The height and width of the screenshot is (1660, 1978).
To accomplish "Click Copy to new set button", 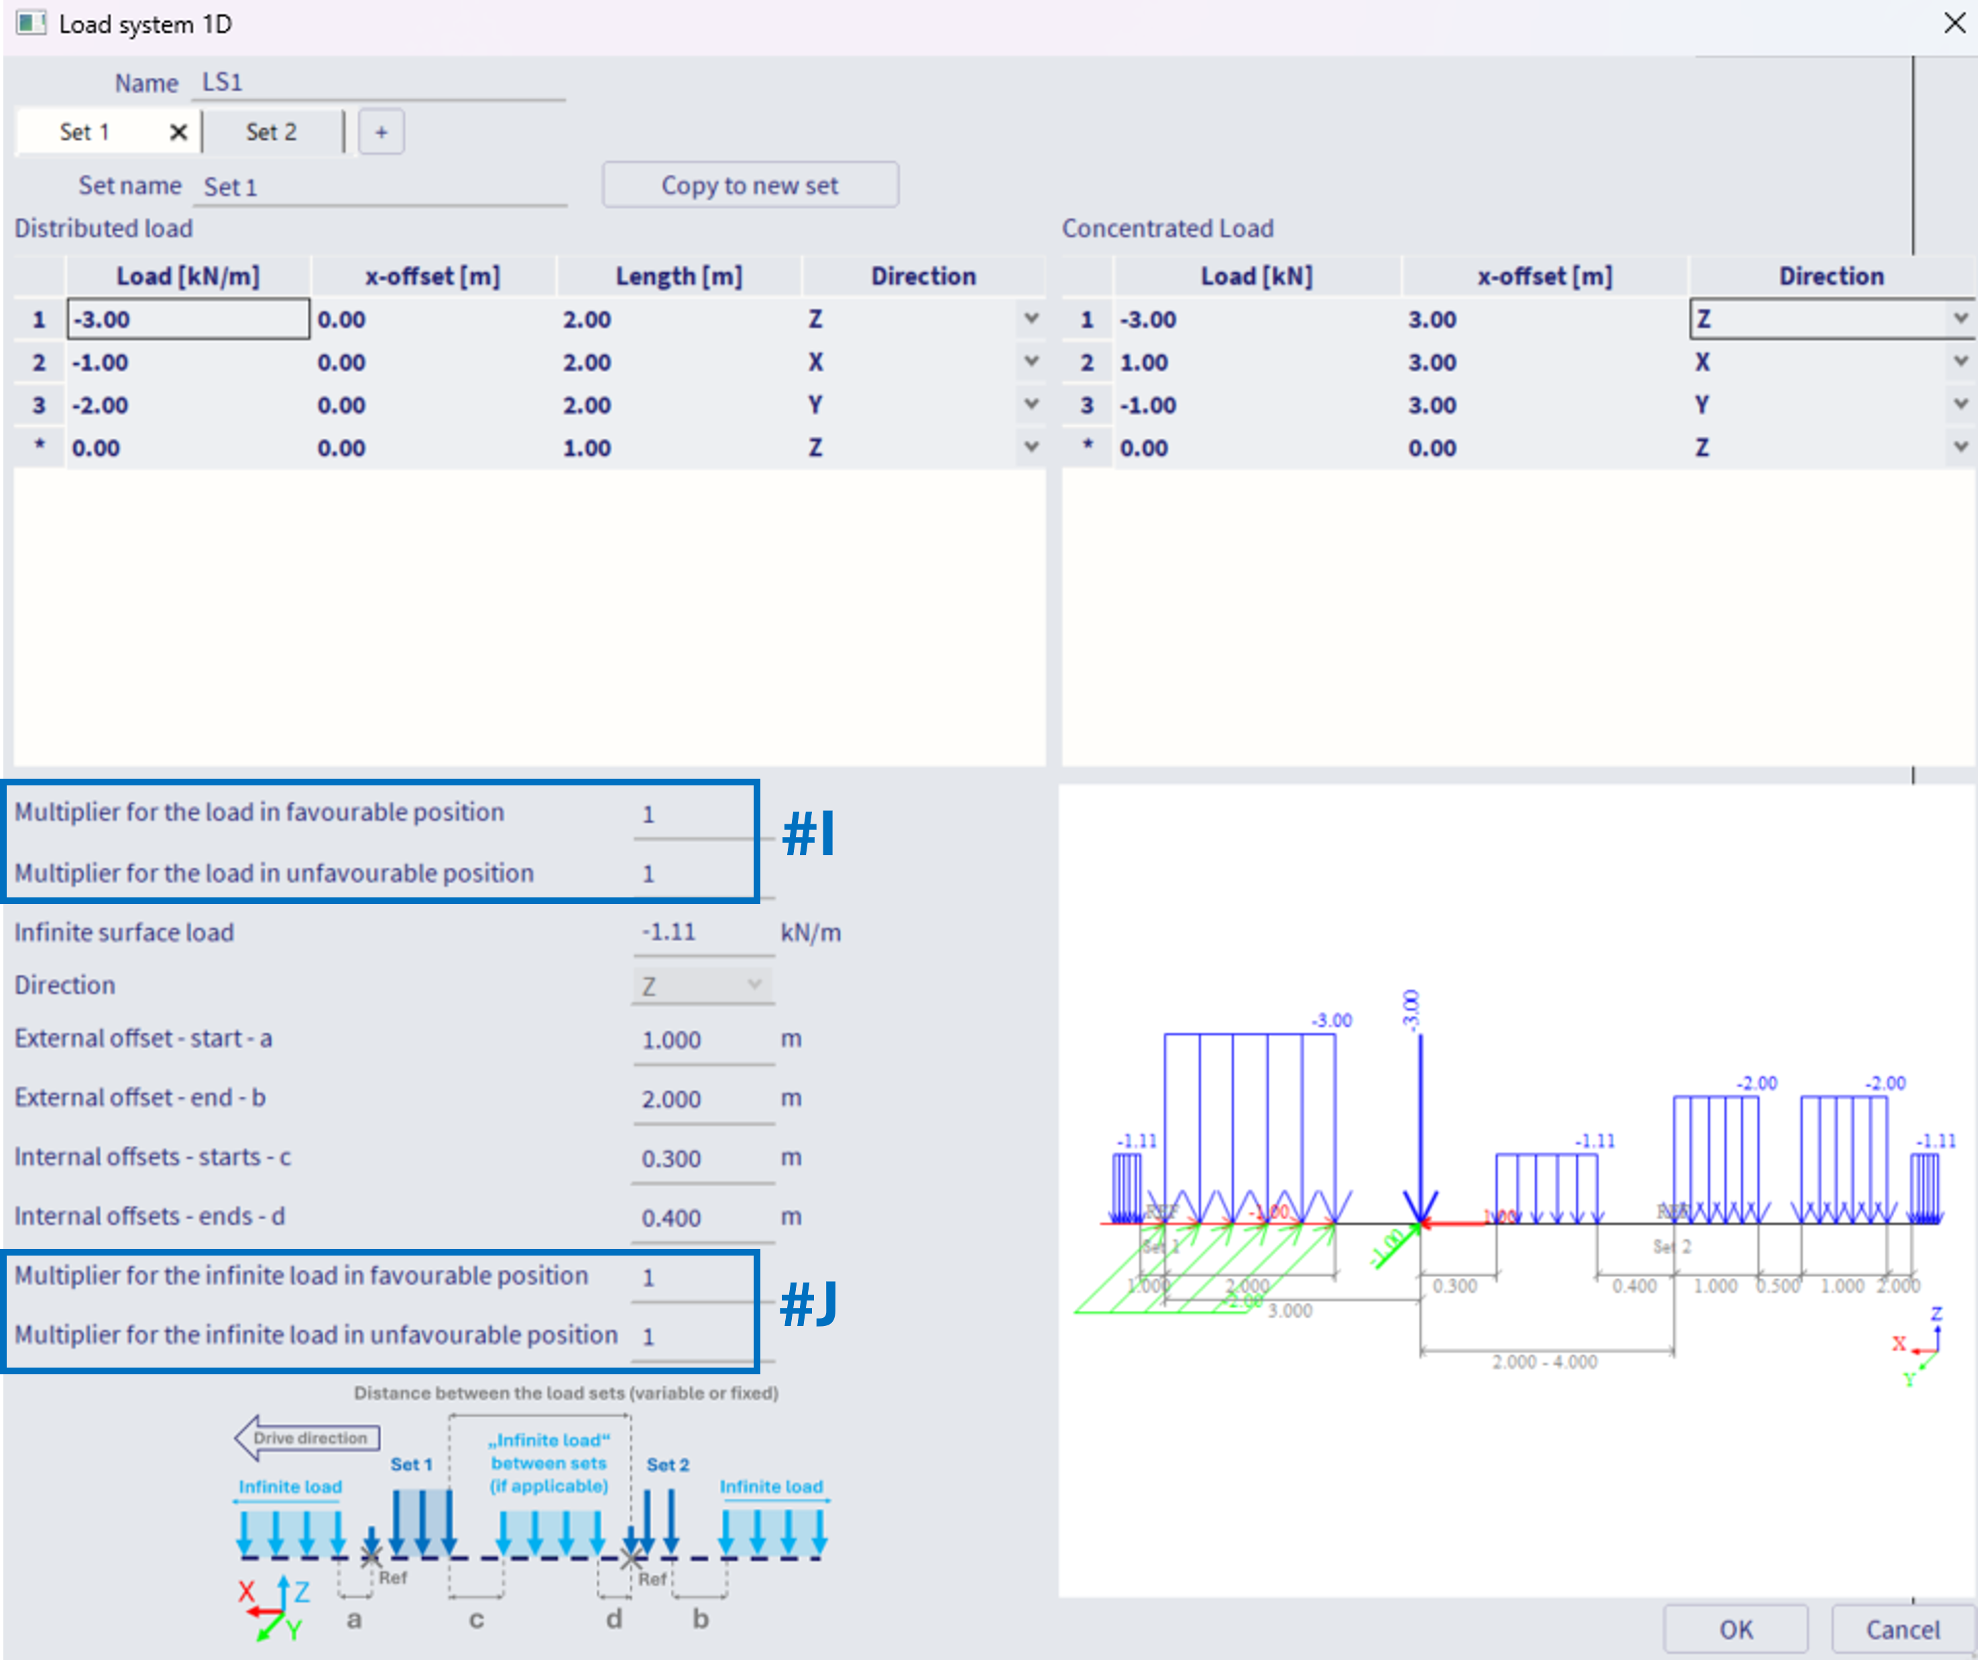I will coord(750,186).
